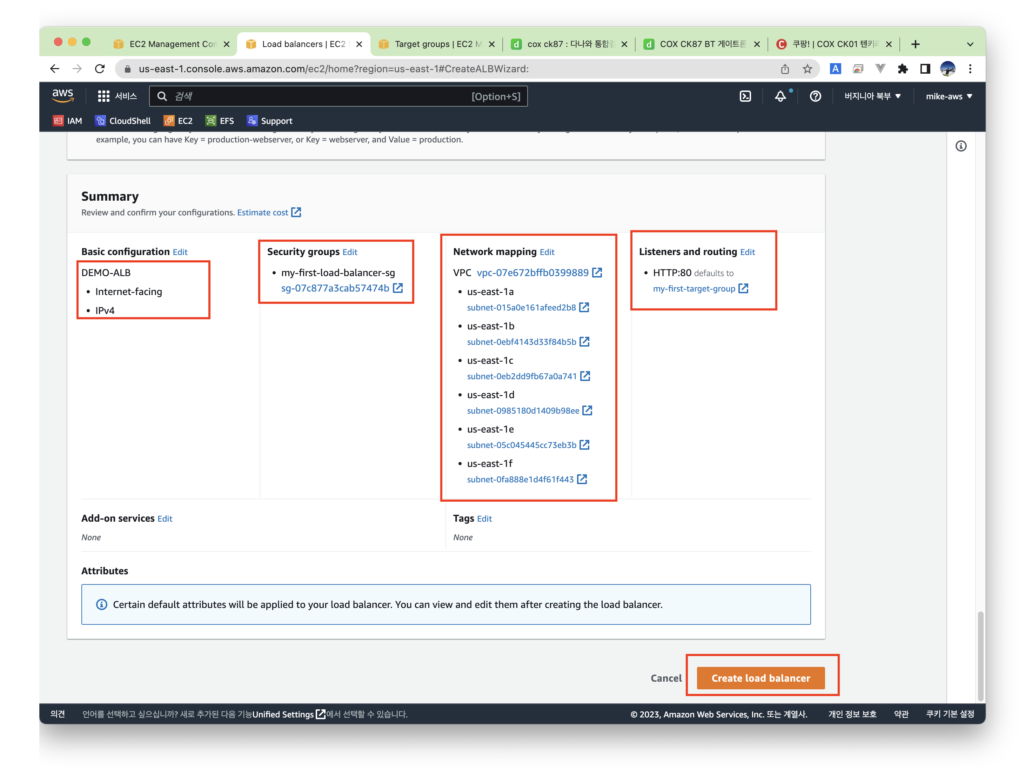Open the services grid menu icon
The image size is (1025, 776).
coord(103,96)
